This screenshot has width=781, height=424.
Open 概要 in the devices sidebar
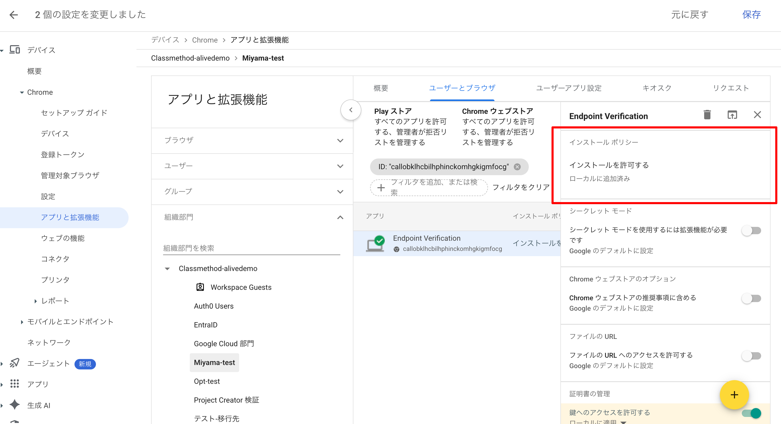pyautogui.click(x=34, y=72)
